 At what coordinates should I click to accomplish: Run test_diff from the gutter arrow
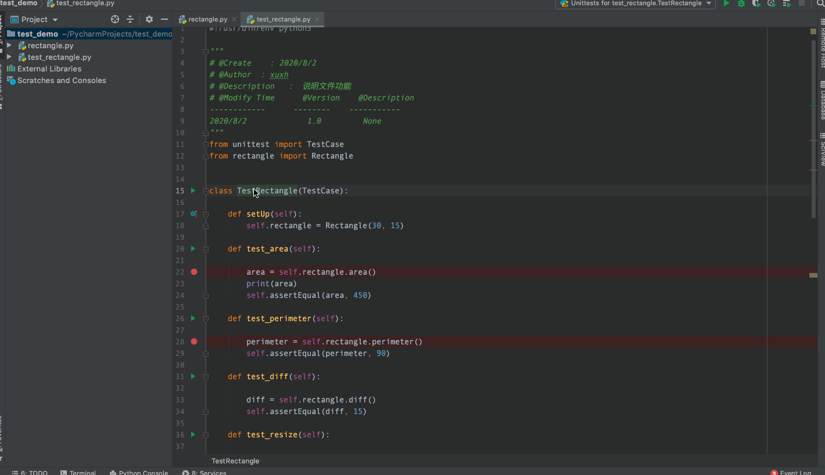(x=193, y=376)
